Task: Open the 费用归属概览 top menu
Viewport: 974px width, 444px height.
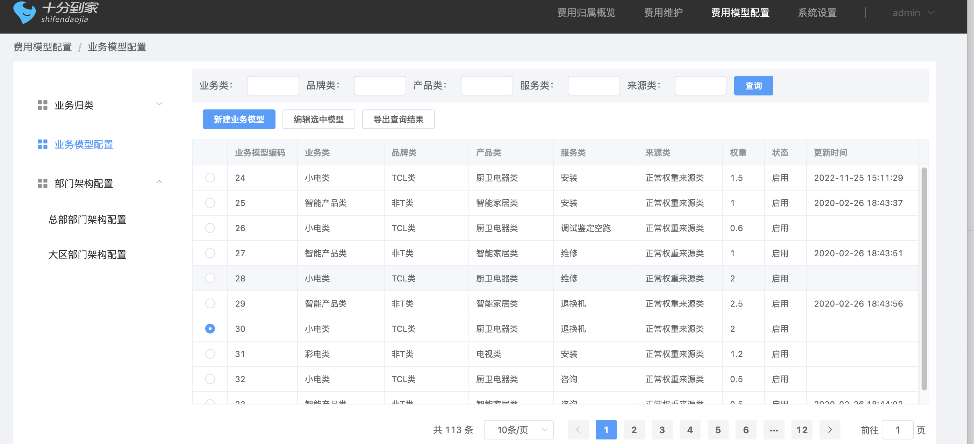Action: [x=586, y=13]
